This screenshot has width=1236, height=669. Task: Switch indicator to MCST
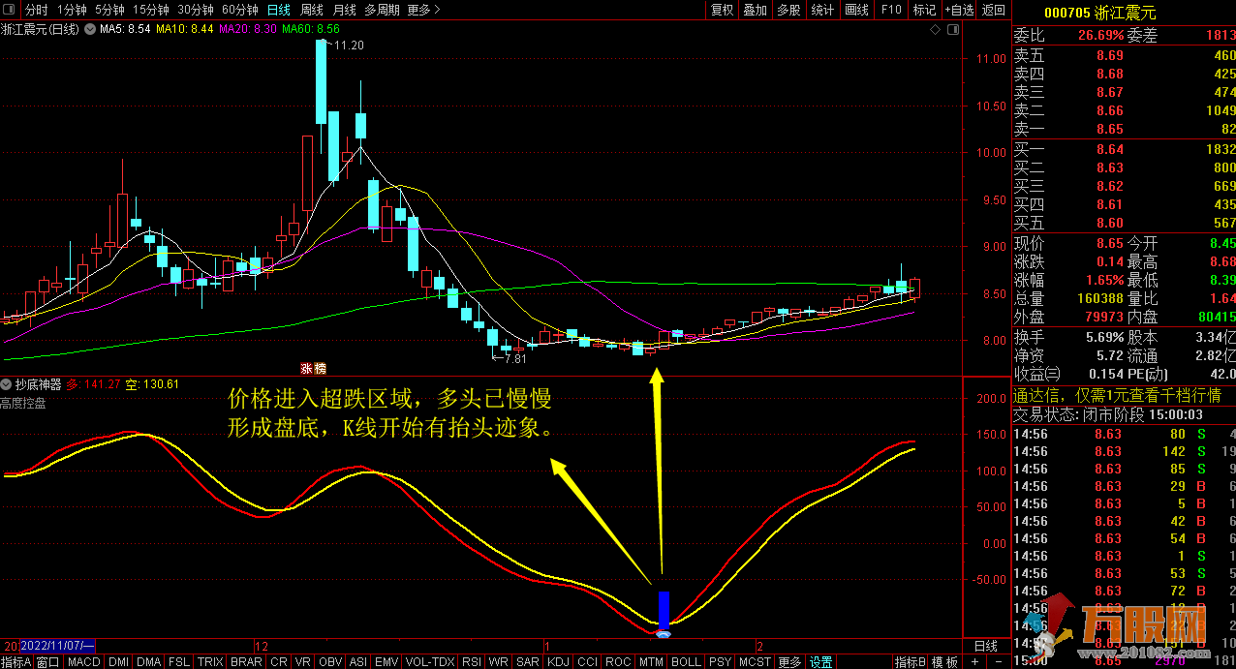[x=755, y=662]
